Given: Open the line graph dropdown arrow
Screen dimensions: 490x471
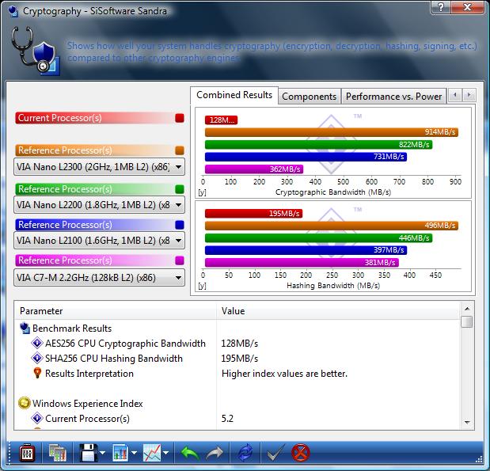Looking at the screenshot, I should 166,453.
